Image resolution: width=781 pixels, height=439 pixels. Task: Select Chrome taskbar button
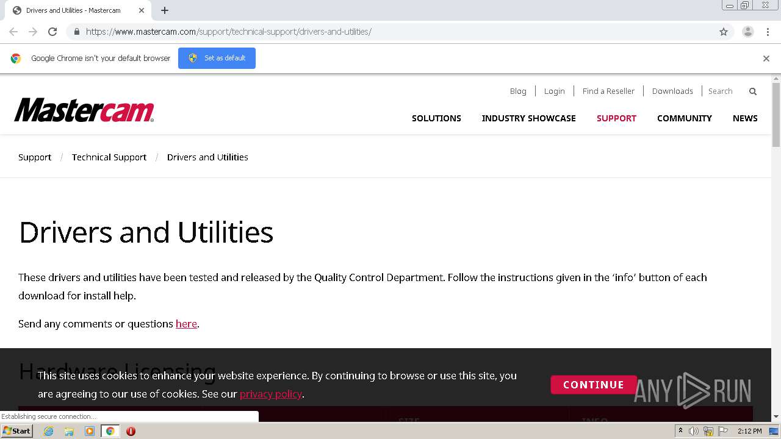point(110,431)
